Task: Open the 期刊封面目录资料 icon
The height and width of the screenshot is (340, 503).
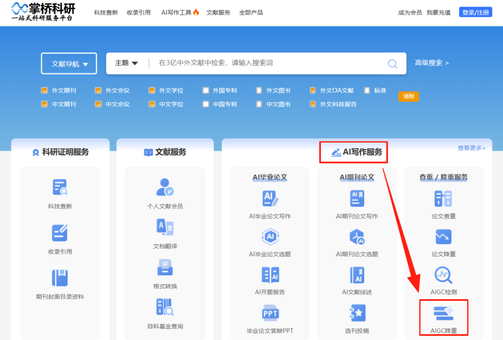Action: 60,278
